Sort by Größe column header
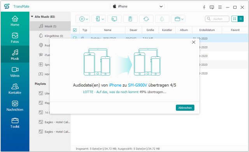Viewport: 249px width, 152px height. (x=150, y=30)
